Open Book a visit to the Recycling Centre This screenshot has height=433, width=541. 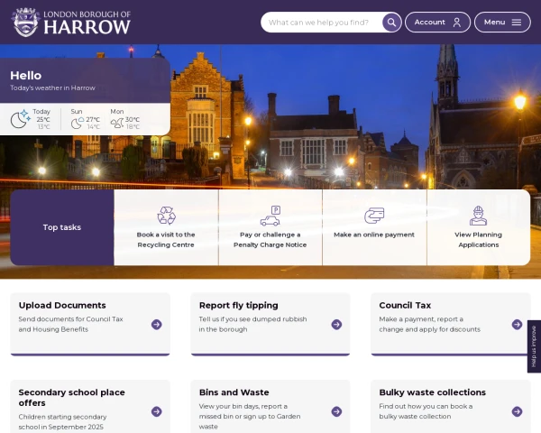pyautogui.click(x=166, y=227)
